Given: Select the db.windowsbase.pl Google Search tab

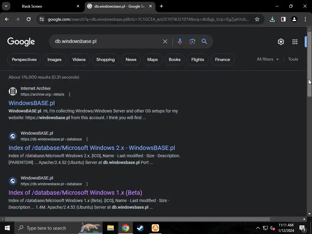Looking at the screenshot, I should [x=120, y=6].
